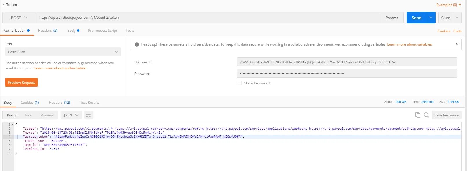Open the Cookies link
The width and height of the screenshot is (468, 171).
tap(444, 31)
